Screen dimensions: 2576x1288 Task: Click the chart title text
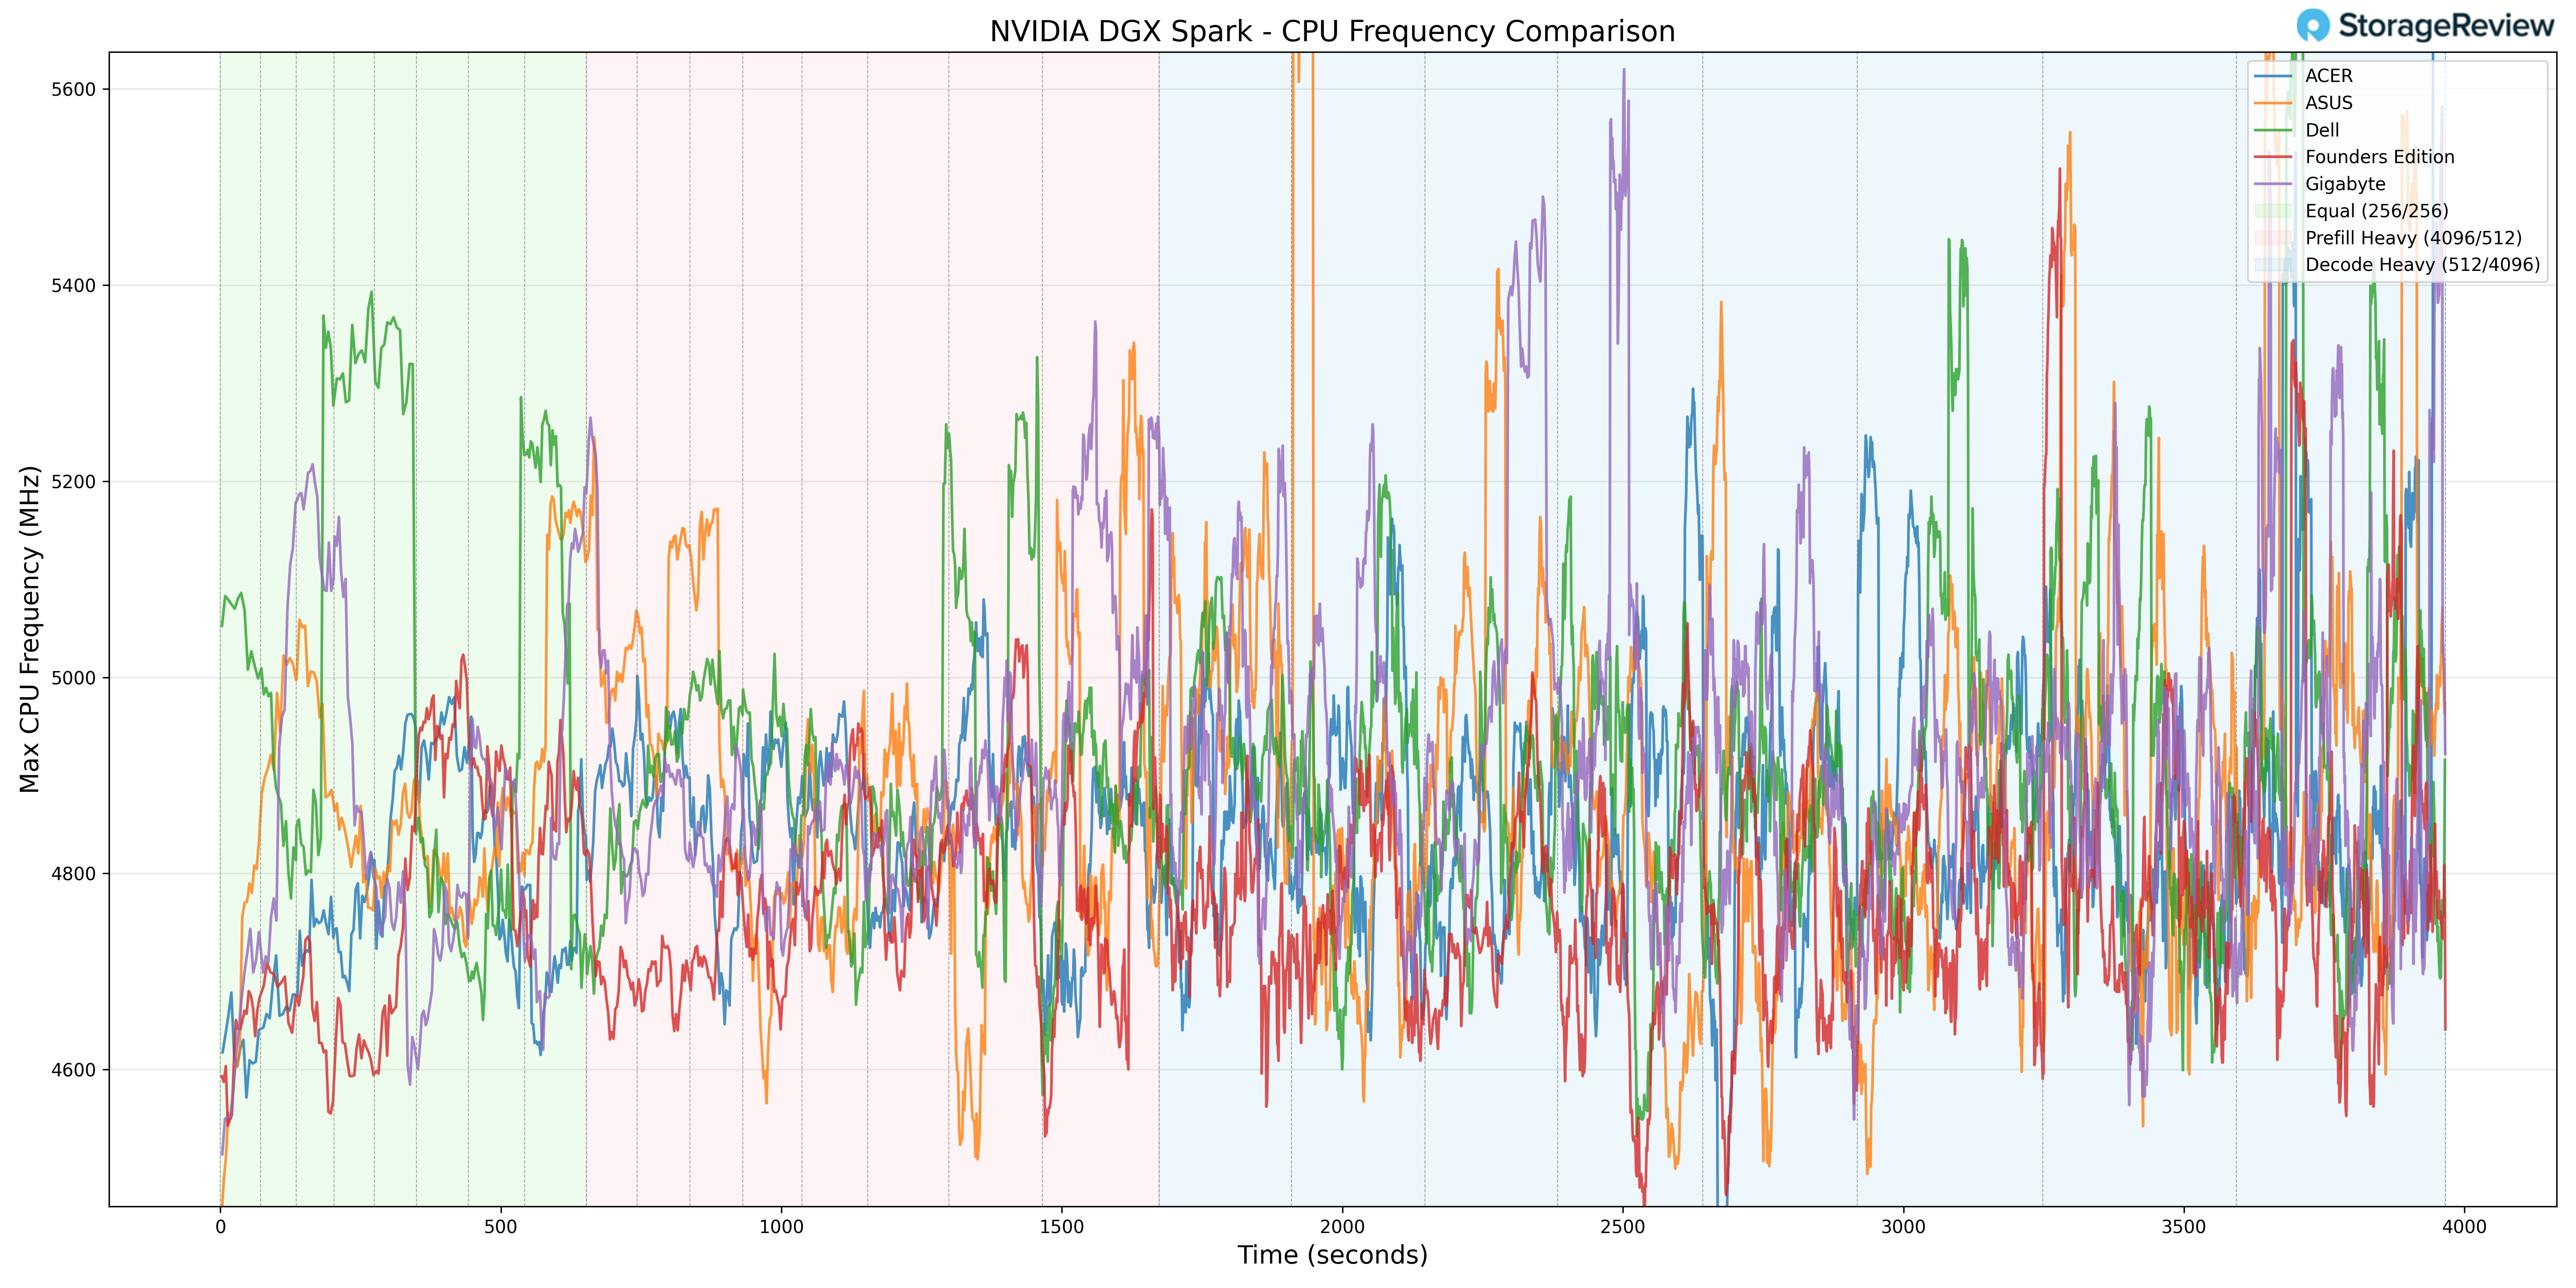1332,32
